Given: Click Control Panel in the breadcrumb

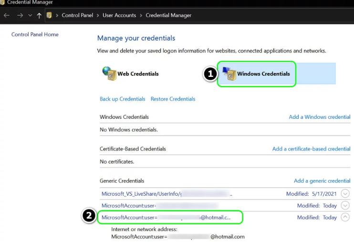Looking at the screenshot, I should (x=77, y=15).
